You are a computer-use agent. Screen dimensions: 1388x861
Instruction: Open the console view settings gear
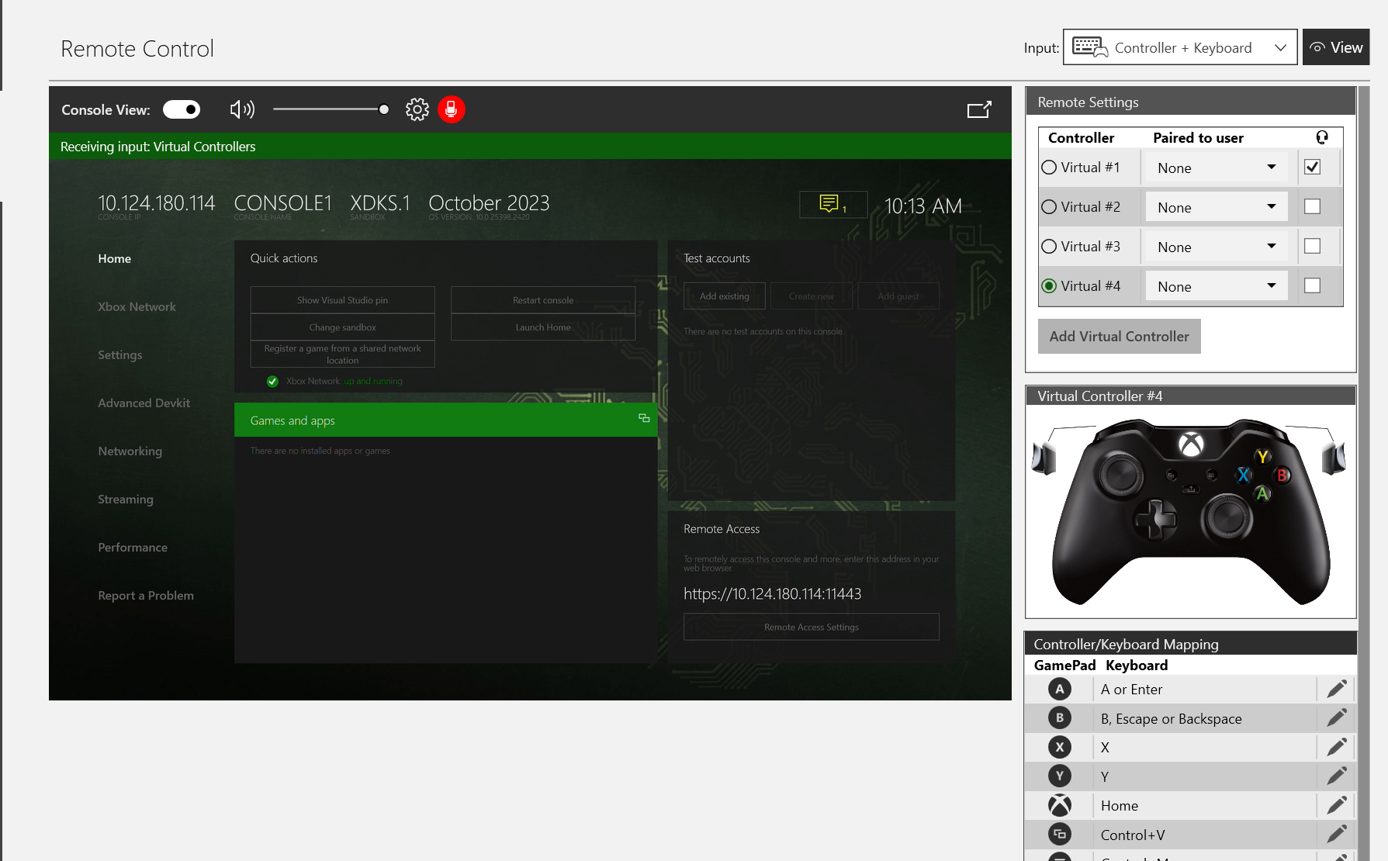[x=417, y=109]
